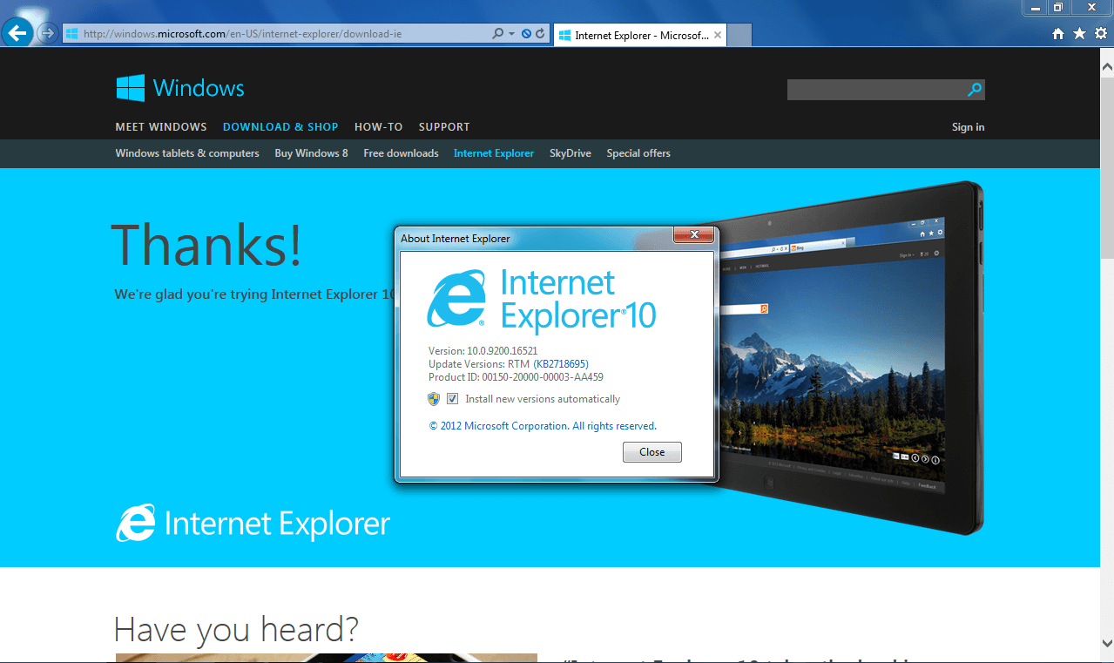The image size is (1114, 663).
Task: Visit the SkyDrive link
Action: [x=571, y=153]
